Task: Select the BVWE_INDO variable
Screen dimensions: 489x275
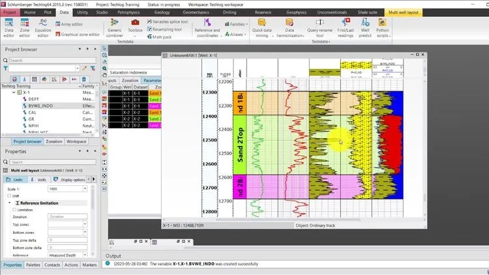Action: click(x=40, y=106)
